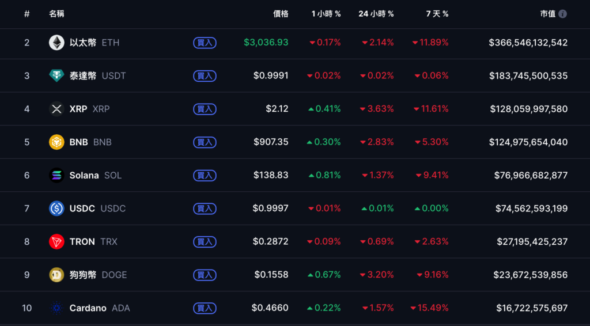Screen dimensions: 590x326
Task: Click the Ethereum coin logo icon
Action: [x=56, y=43]
